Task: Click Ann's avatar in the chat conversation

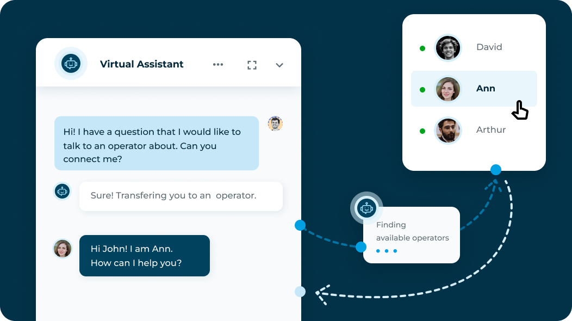Action: (x=63, y=249)
